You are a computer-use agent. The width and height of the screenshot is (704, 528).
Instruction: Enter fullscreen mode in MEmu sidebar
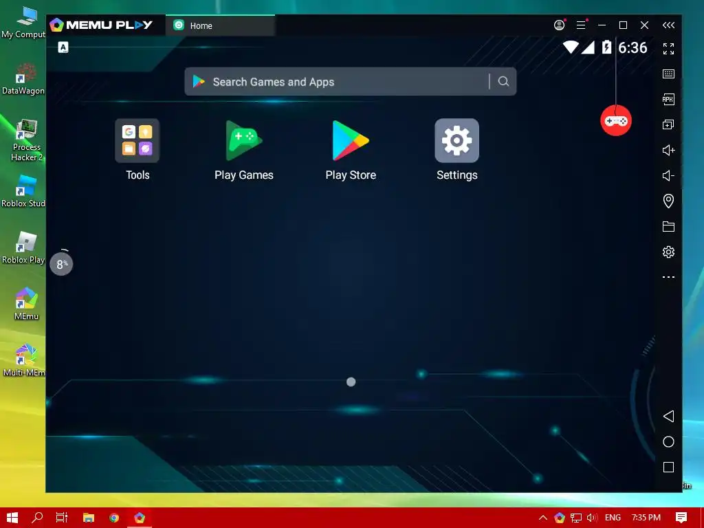click(x=668, y=49)
